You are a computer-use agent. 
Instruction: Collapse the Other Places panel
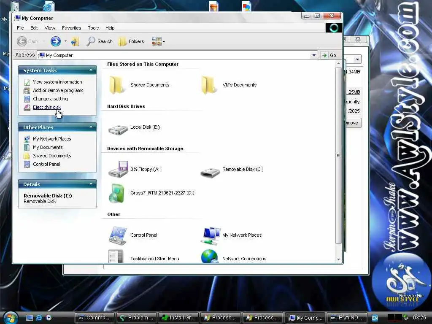[91, 127]
